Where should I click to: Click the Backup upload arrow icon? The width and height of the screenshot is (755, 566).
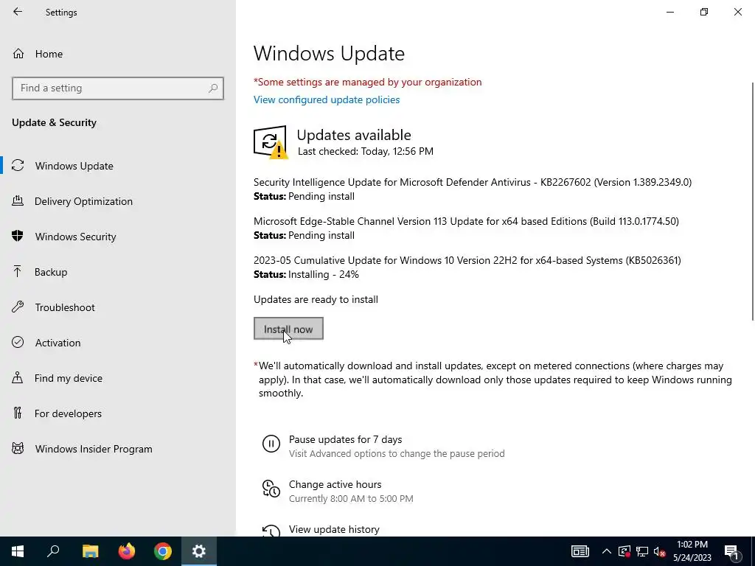(18, 271)
